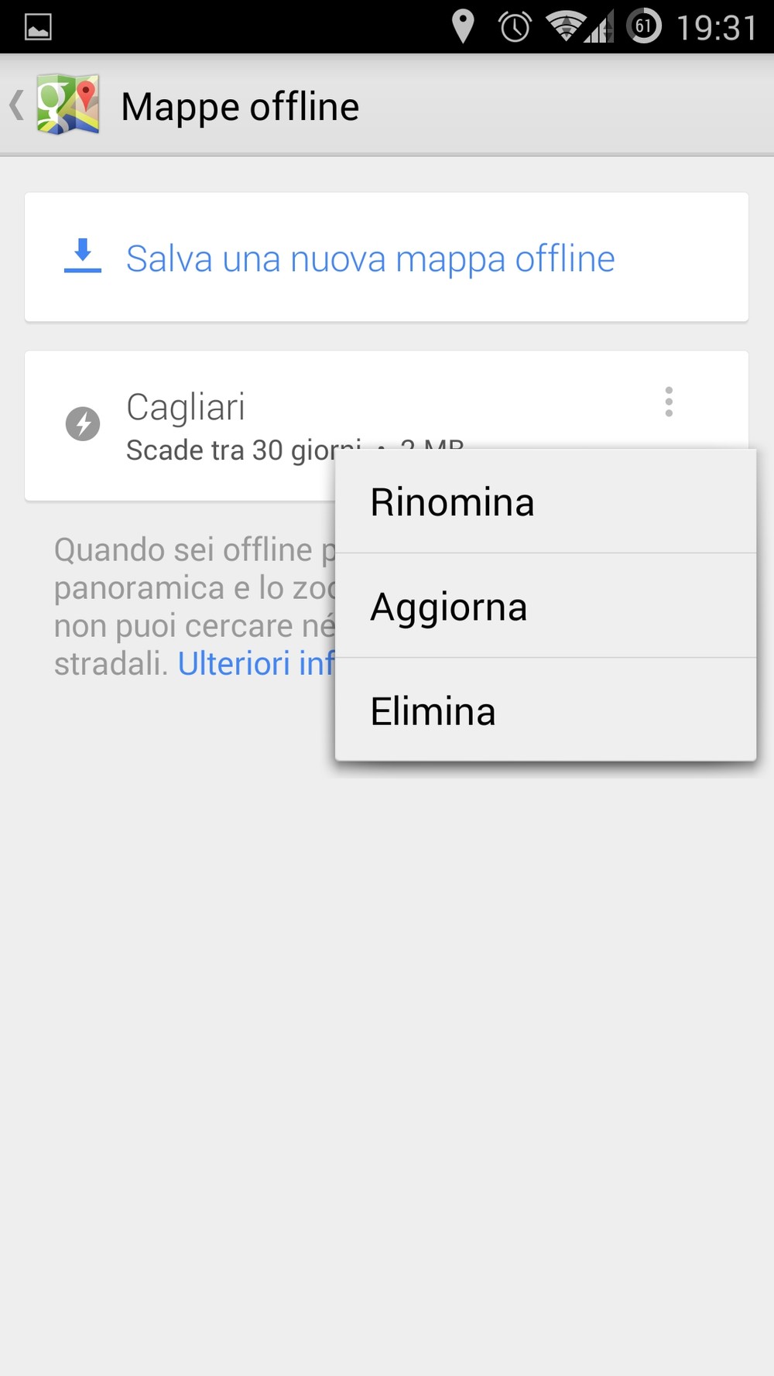Tap the back arrow chevron
The width and height of the screenshot is (774, 1376).
[x=15, y=105]
